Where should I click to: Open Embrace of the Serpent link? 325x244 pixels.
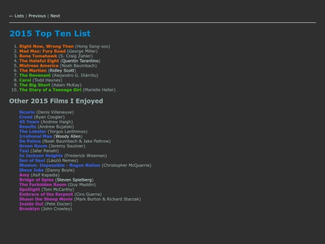pyautogui.click(x=46, y=195)
